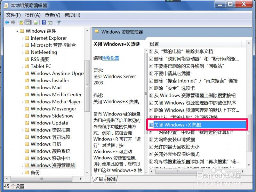
Task: Click the Windows 日历 folder icon
Action: (x=27, y=144)
